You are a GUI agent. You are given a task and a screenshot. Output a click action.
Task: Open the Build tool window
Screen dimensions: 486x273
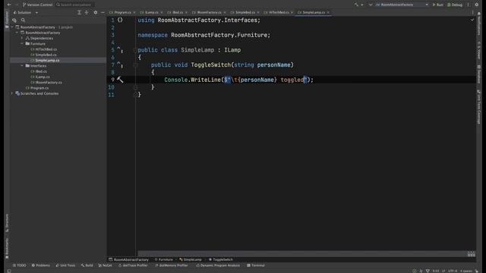tap(87, 265)
